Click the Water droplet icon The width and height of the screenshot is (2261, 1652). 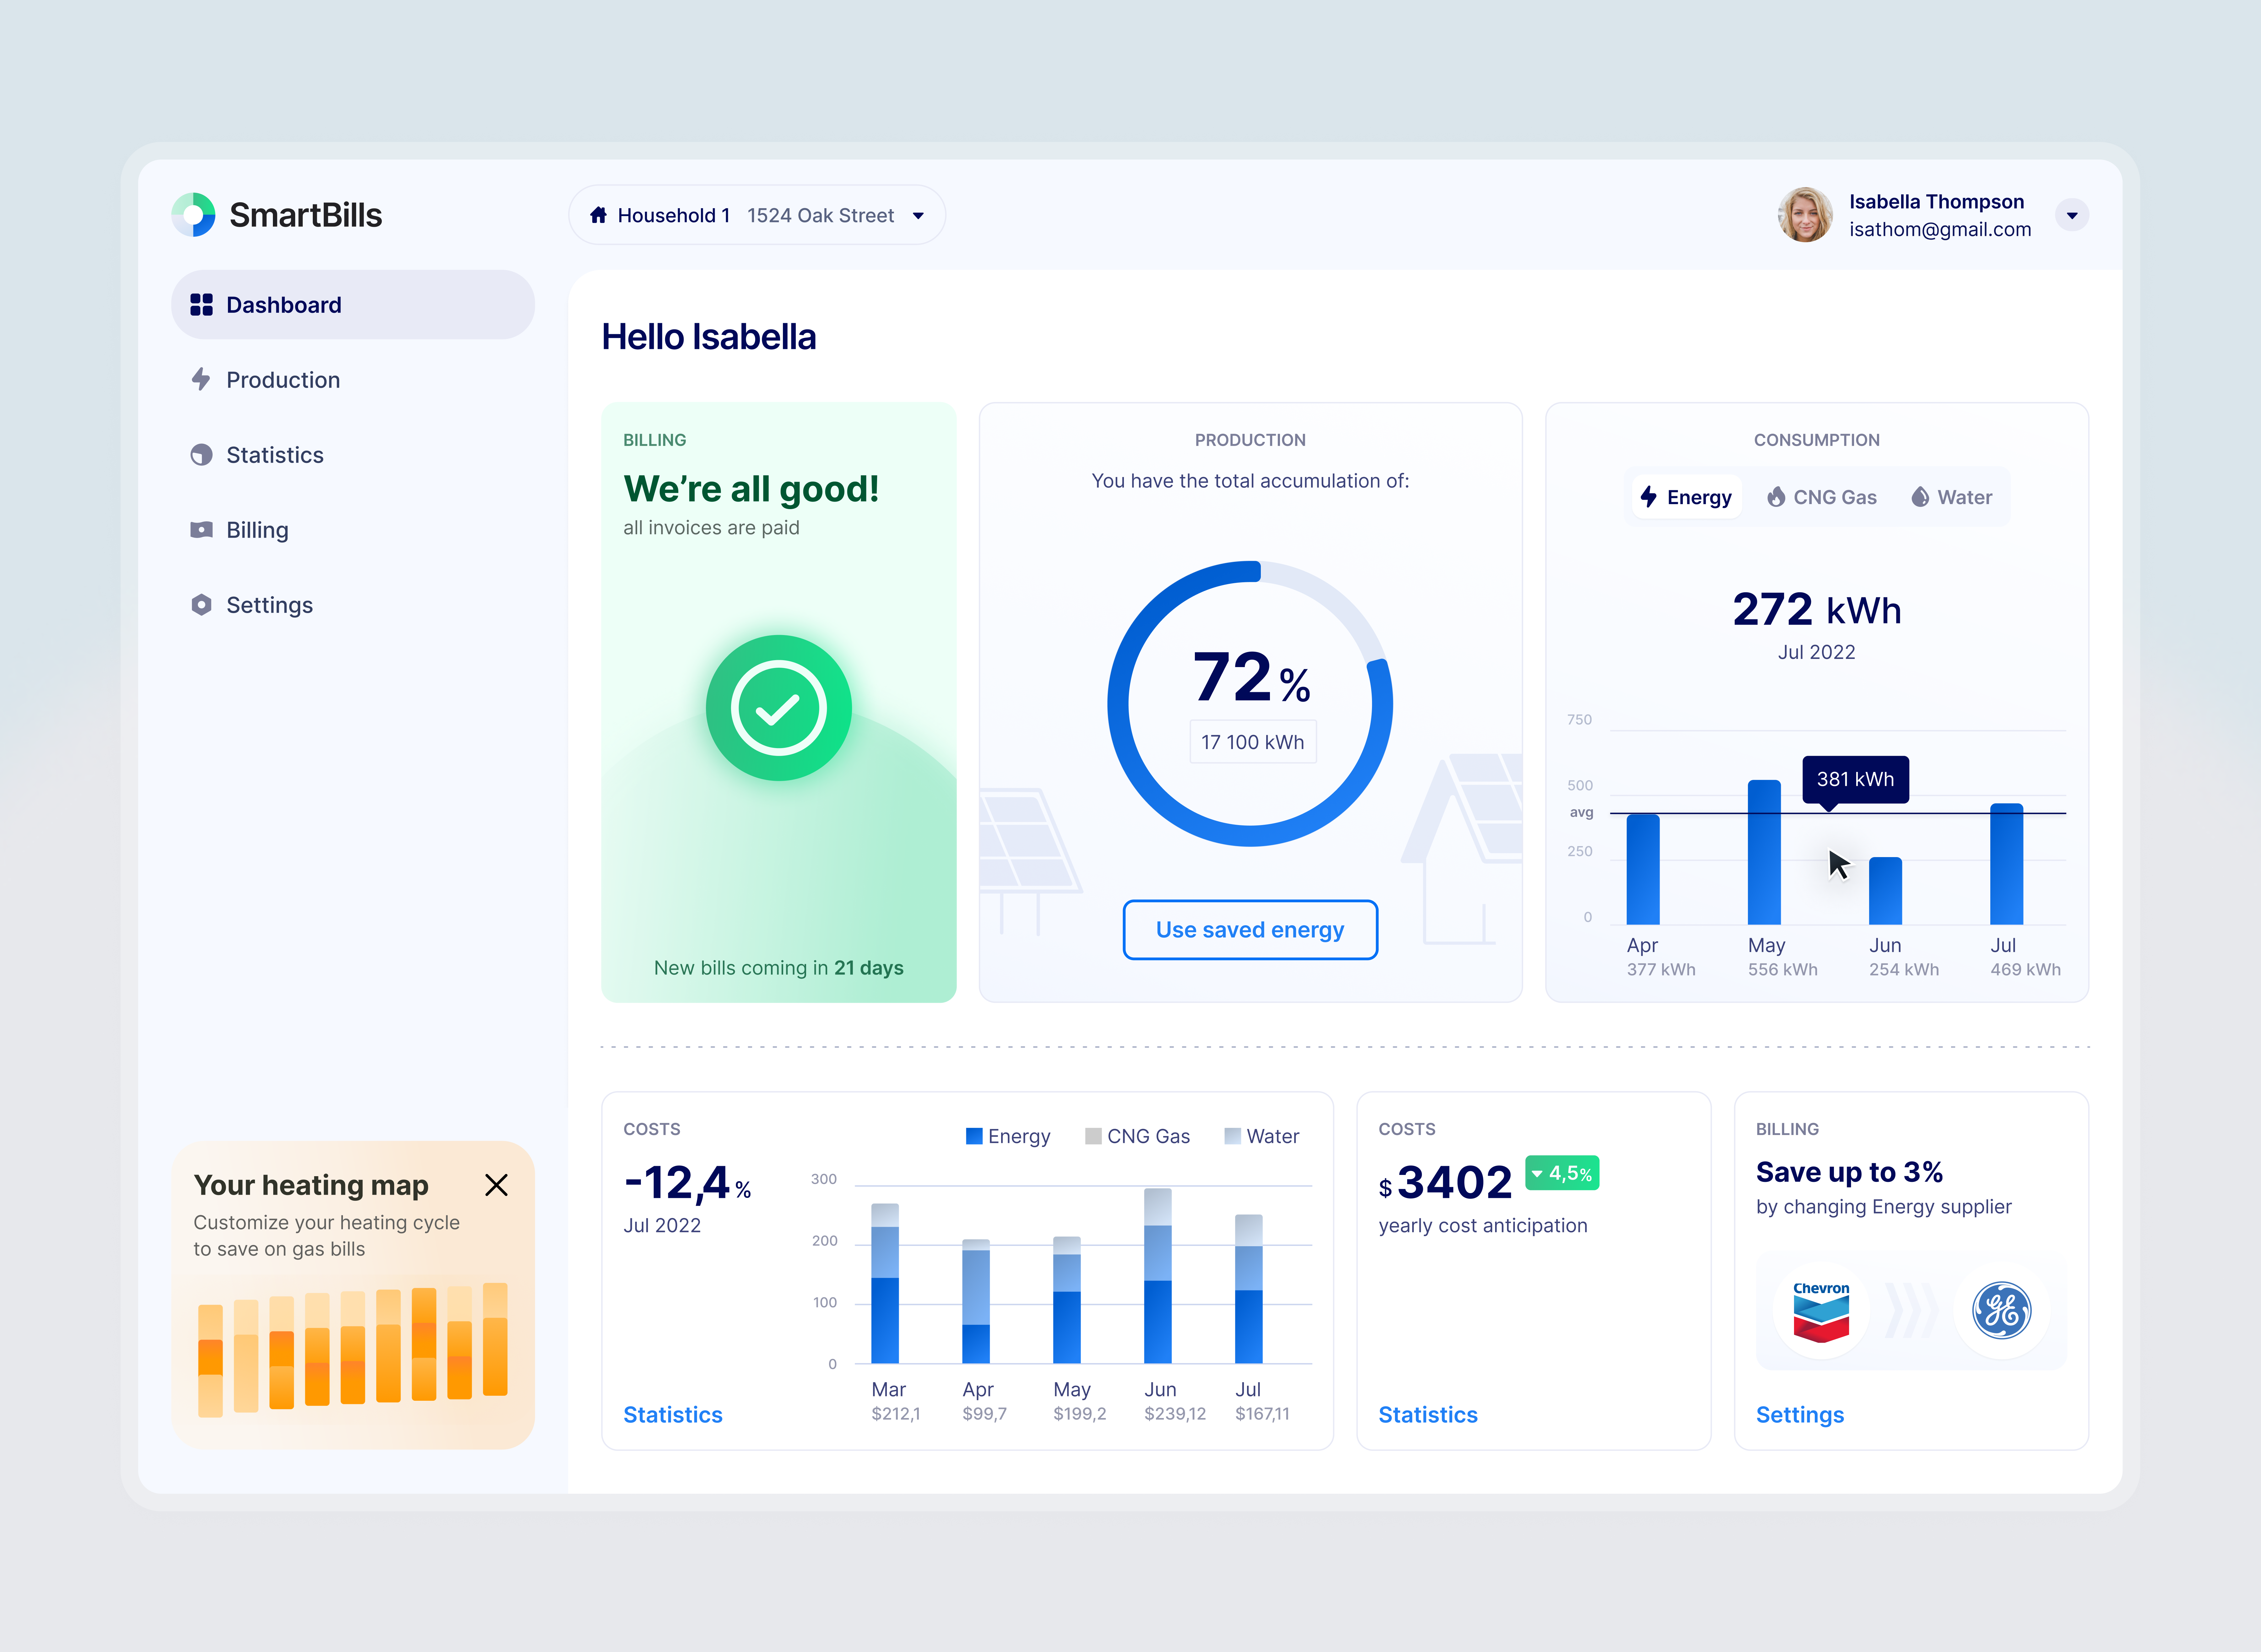(x=1920, y=497)
